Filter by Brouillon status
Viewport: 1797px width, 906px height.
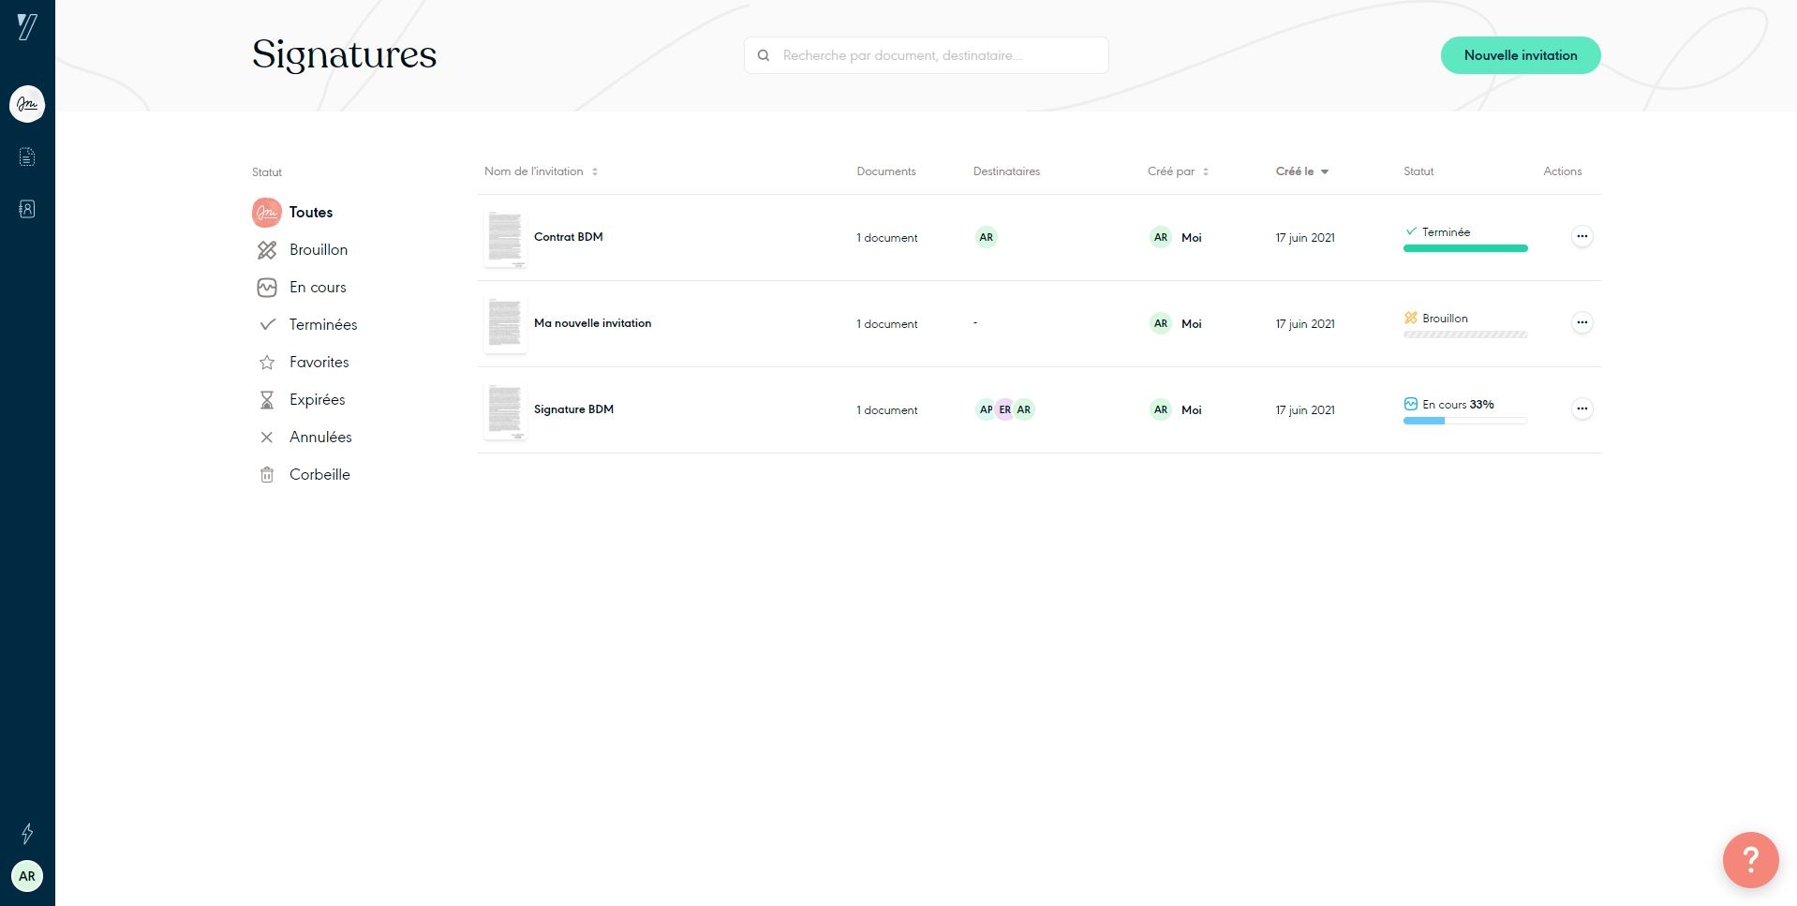point(318,250)
